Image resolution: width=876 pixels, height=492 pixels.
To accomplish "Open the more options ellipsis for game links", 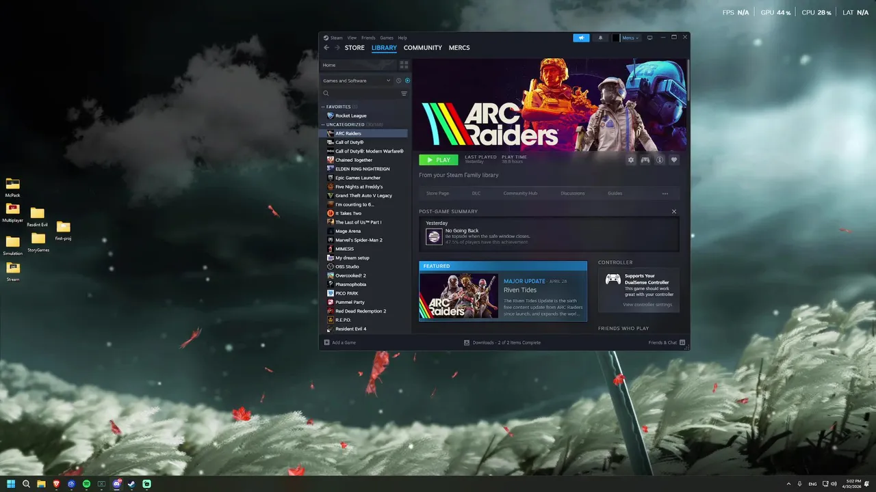I will [x=665, y=193].
